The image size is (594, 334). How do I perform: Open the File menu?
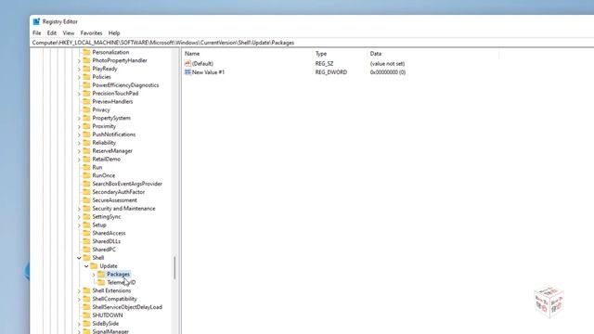[x=37, y=33]
